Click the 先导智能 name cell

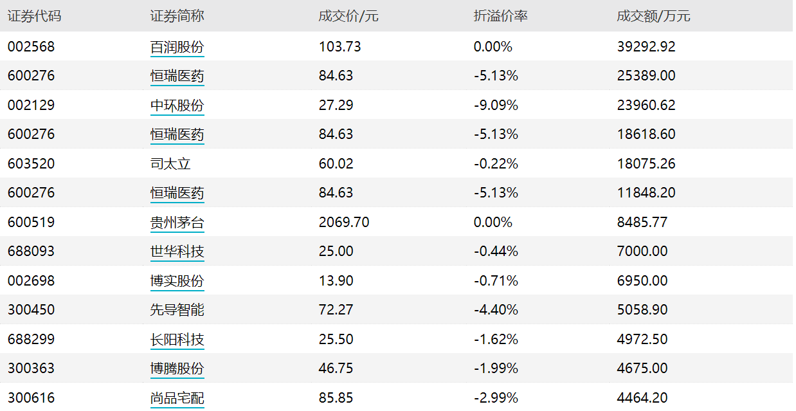pyautogui.click(x=177, y=310)
